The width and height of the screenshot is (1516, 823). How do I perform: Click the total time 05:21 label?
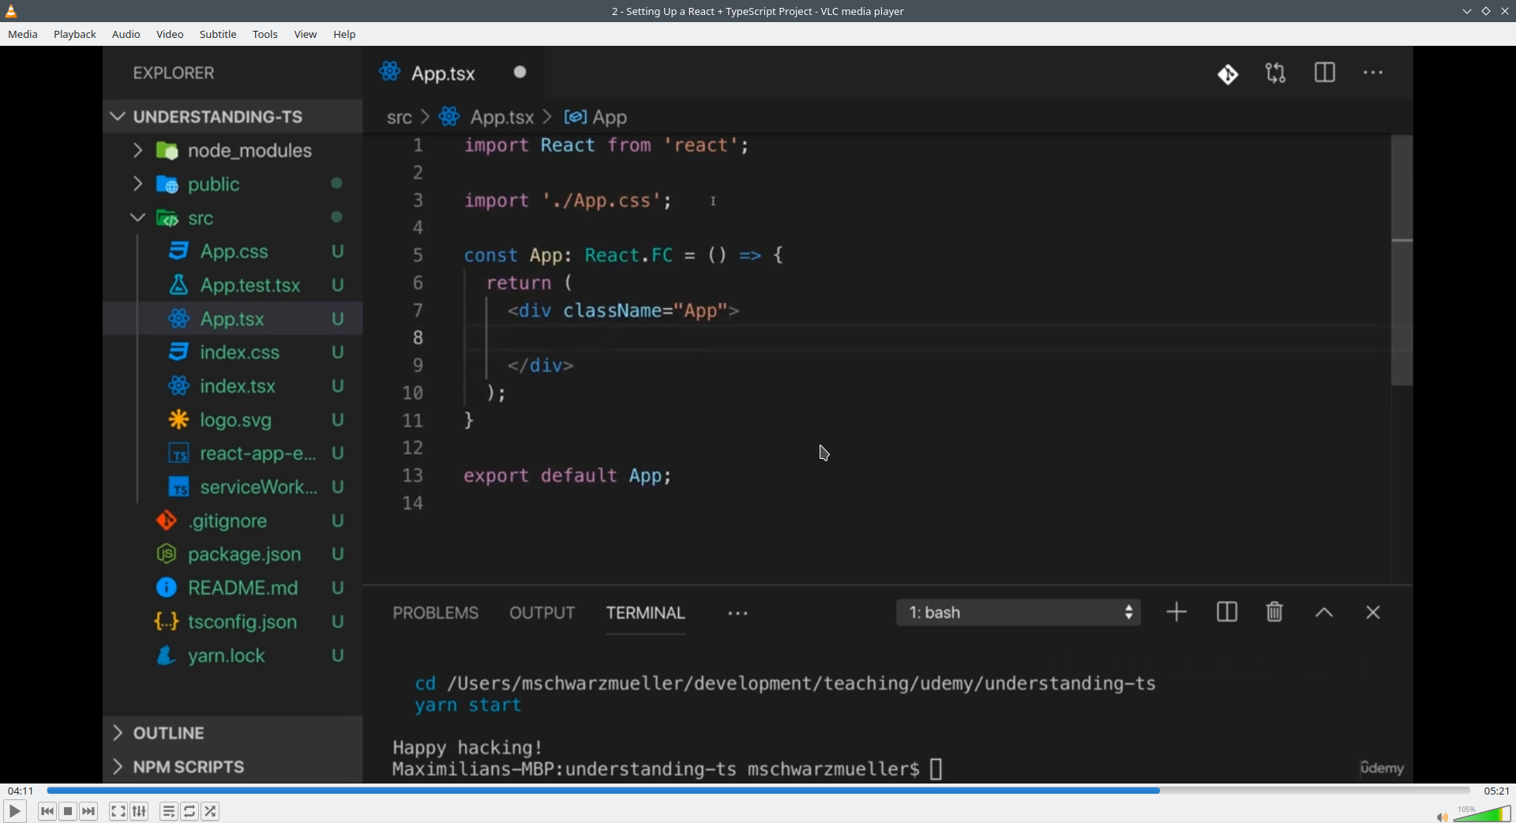[x=1496, y=791]
